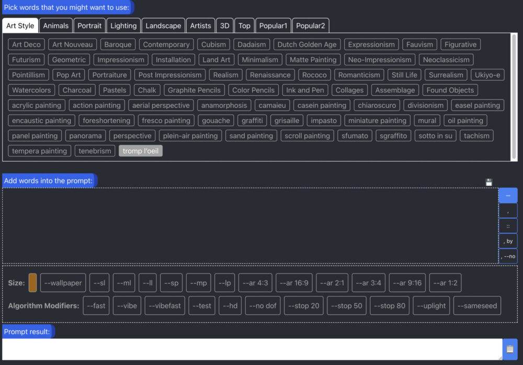Image resolution: width=523 pixels, height=365 pixels.
Task: Choose the ', by' separator option
Action: (x=508, y=241)
